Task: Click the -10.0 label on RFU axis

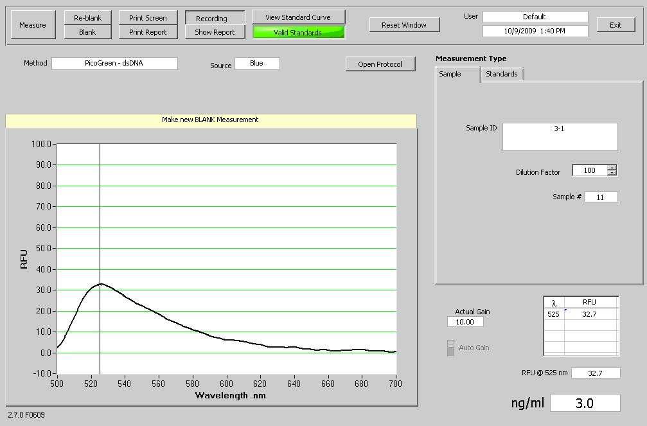Action: [41, 373]
